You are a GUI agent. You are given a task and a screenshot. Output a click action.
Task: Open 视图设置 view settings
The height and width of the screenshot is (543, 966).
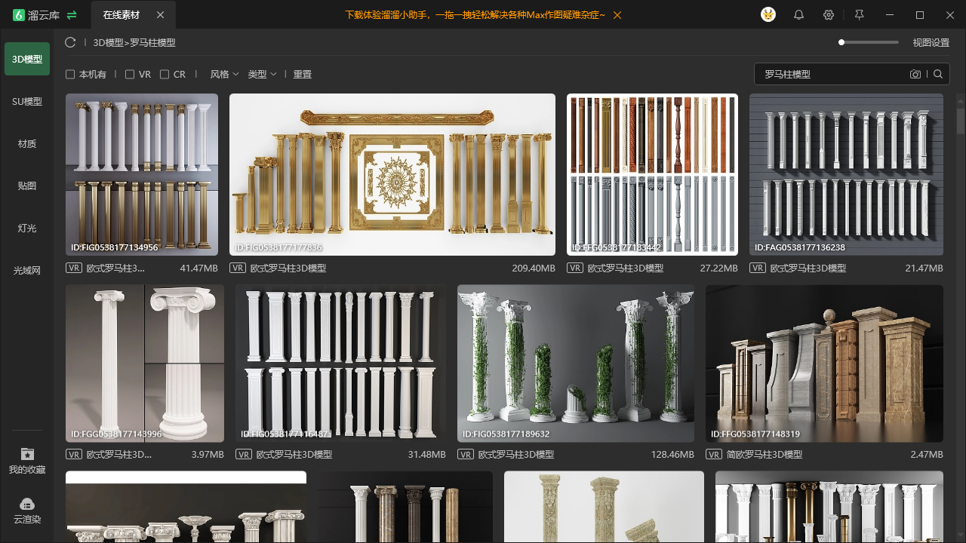coord(931,42)
